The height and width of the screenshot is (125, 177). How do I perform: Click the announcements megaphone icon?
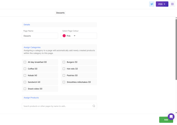(152, 4)
